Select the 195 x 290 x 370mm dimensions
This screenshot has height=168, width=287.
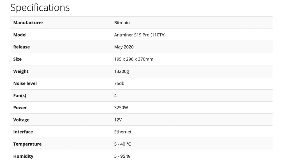(x=134, y=59)
